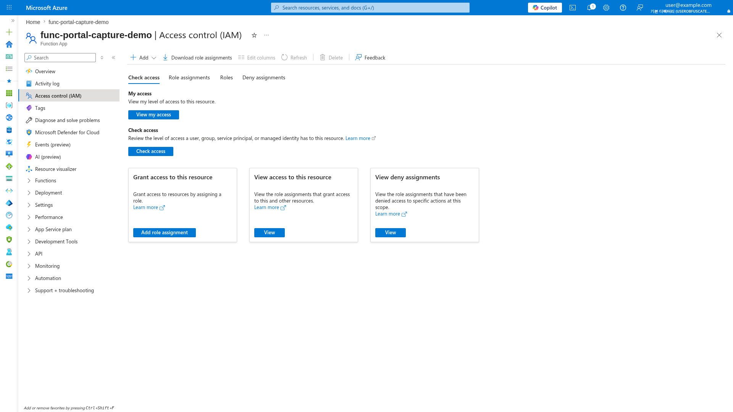Open portal settings gear

[606, 8]
